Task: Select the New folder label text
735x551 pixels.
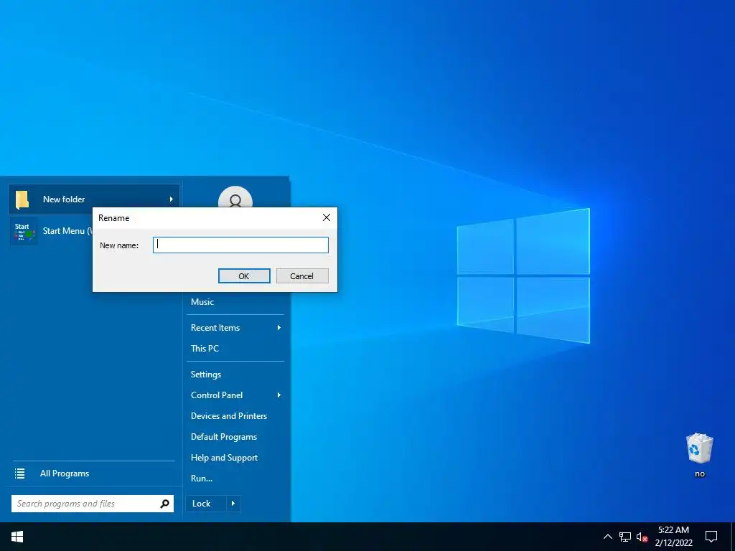Action: click(x=64, y=199)
